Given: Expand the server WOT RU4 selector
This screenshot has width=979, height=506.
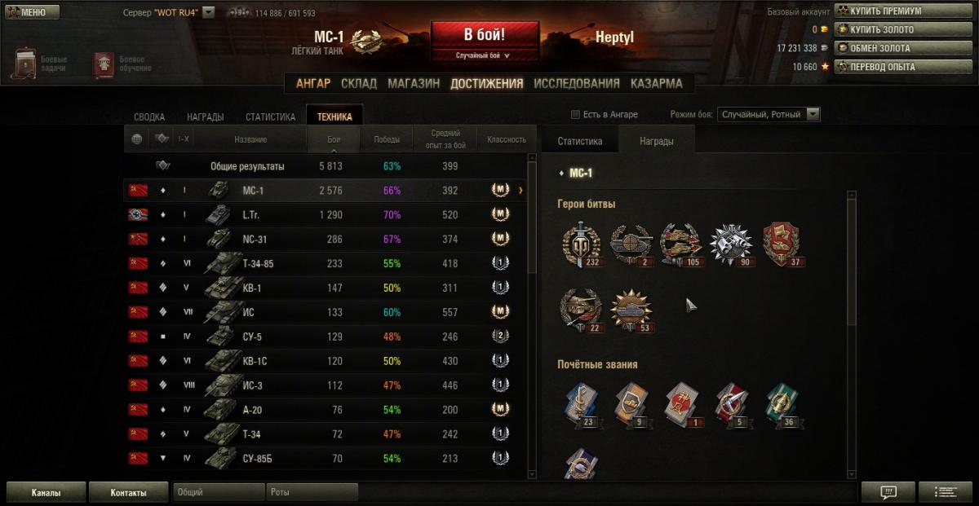Looking at the screenshot, I should [x=208, y=13].
